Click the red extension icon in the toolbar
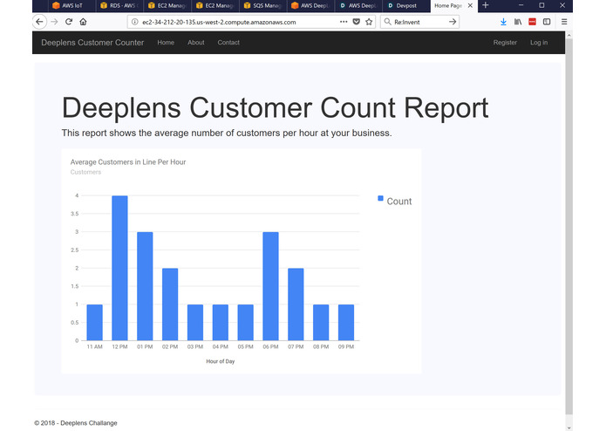The width and height of the screenshot is (606, 431). click(x=532, y=22)
